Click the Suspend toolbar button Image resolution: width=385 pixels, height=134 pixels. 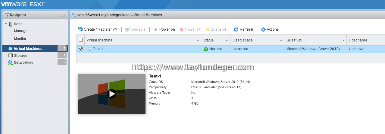[216, 29]
